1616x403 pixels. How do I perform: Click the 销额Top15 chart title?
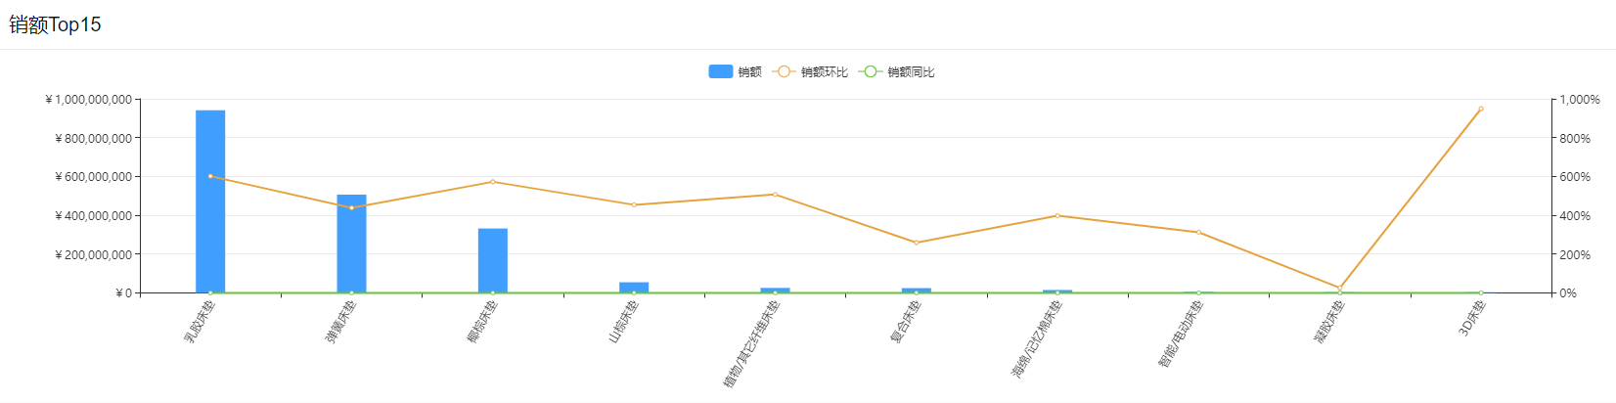point(56,24)
